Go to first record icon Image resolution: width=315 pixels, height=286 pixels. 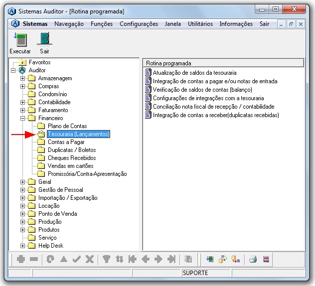click(133, 259)
